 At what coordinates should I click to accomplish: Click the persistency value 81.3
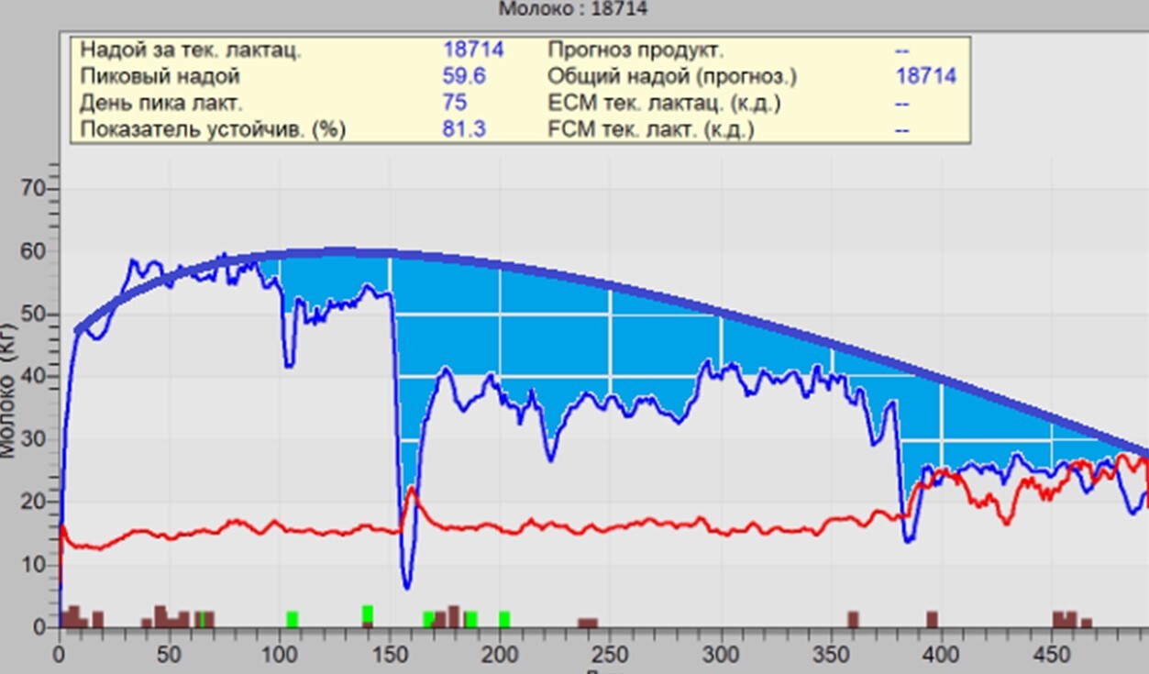tap(464, 129)
